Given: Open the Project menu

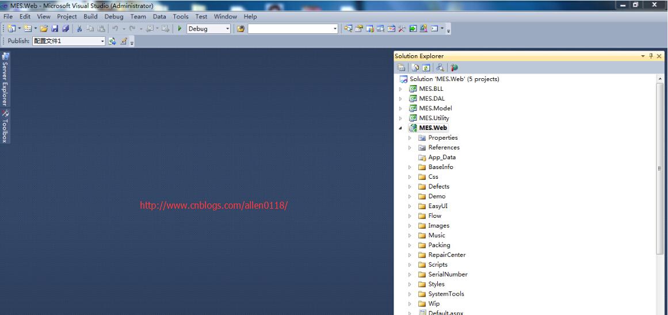Looking at the screenshot, I should 67,17.
